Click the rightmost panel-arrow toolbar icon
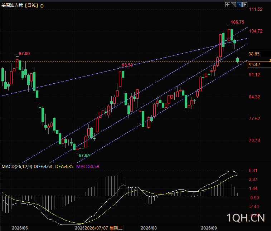This screenshot has height=231, width=271. [245, 5]
